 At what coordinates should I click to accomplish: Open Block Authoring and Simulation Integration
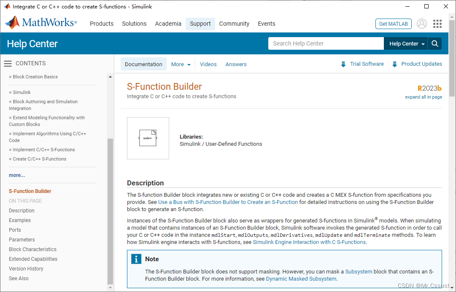coord(43,105)
